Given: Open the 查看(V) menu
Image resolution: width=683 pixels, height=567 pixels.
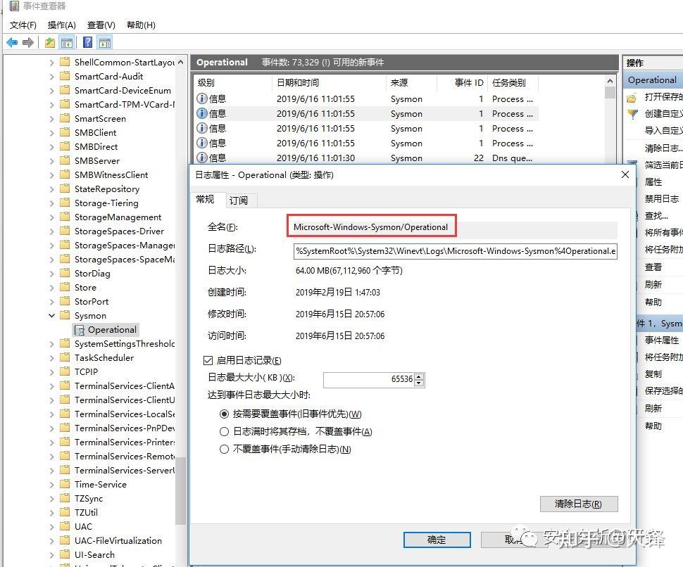Looking at the screenshot, I should click(101, 25).
